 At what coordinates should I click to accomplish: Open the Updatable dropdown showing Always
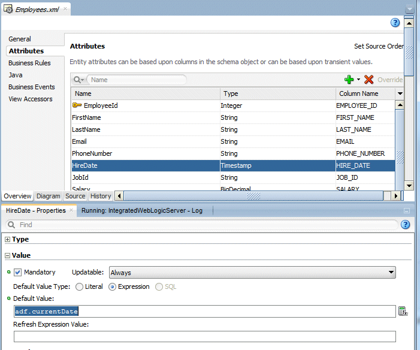[252, 273]
